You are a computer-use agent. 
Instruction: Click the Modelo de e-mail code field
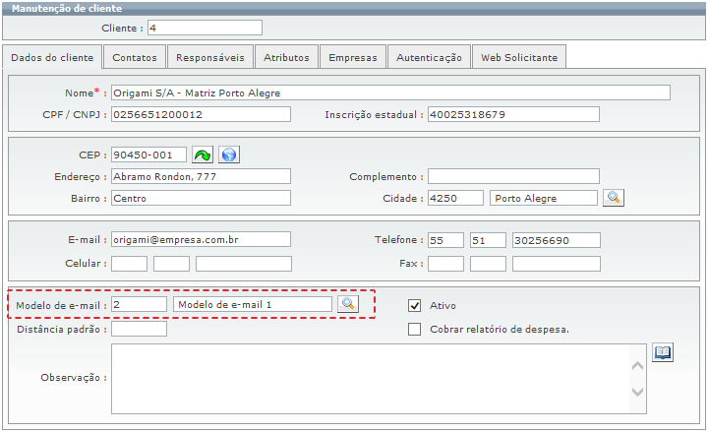pyautogui.click(x=139, y=304)
